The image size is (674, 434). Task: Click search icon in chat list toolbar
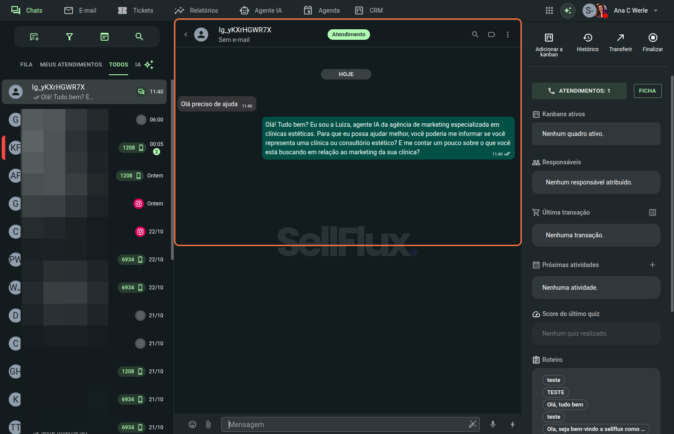pos(139,37)
